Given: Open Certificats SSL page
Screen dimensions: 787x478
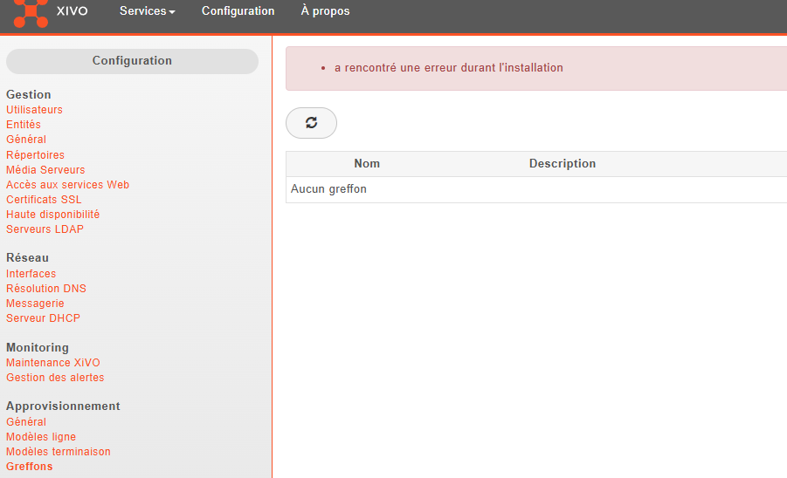Looking at the screenshot, I should tap(44, 200).
